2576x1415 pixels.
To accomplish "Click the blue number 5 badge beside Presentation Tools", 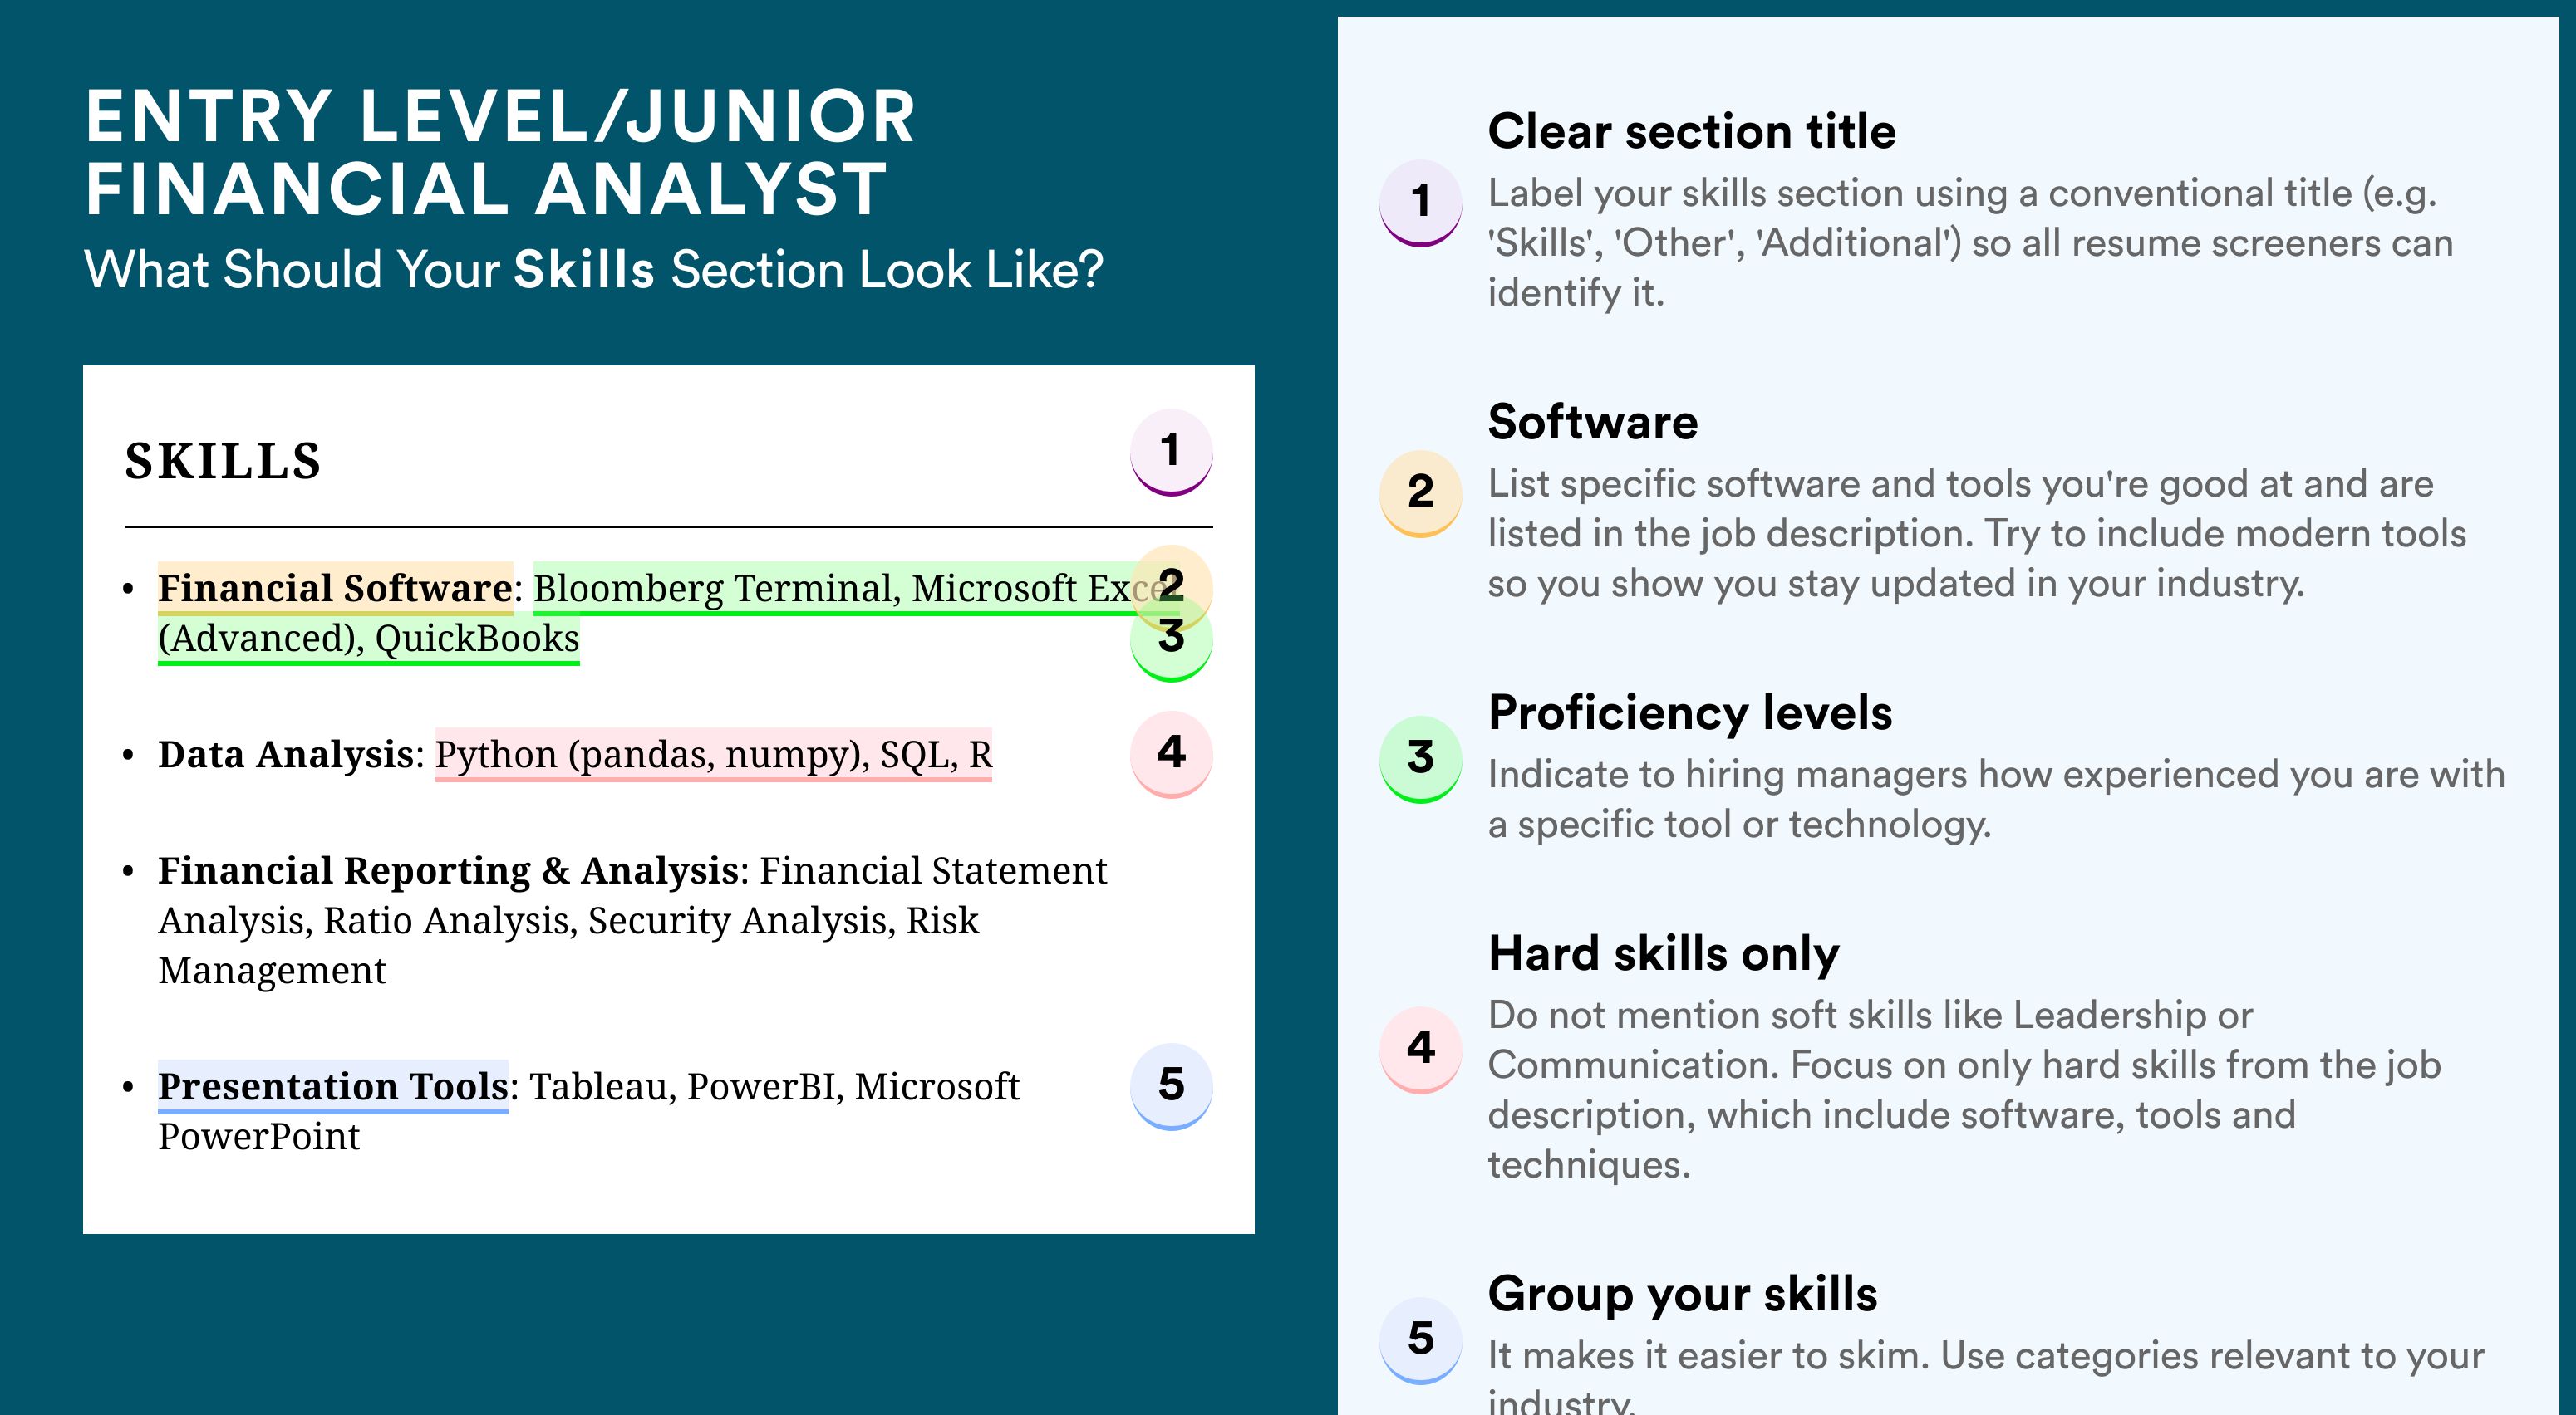I will click(x=1171, y=1086).
